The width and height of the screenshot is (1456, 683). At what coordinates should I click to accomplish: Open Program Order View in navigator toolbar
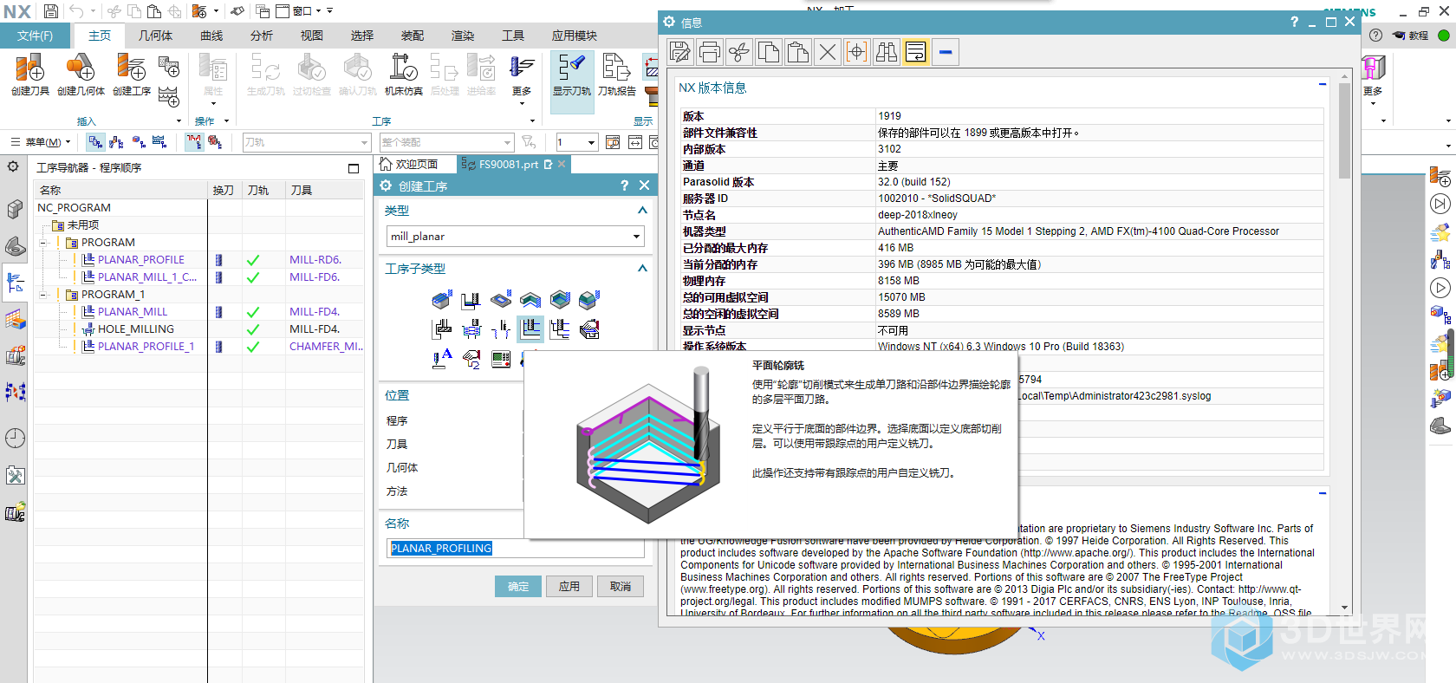coord(96,141)
